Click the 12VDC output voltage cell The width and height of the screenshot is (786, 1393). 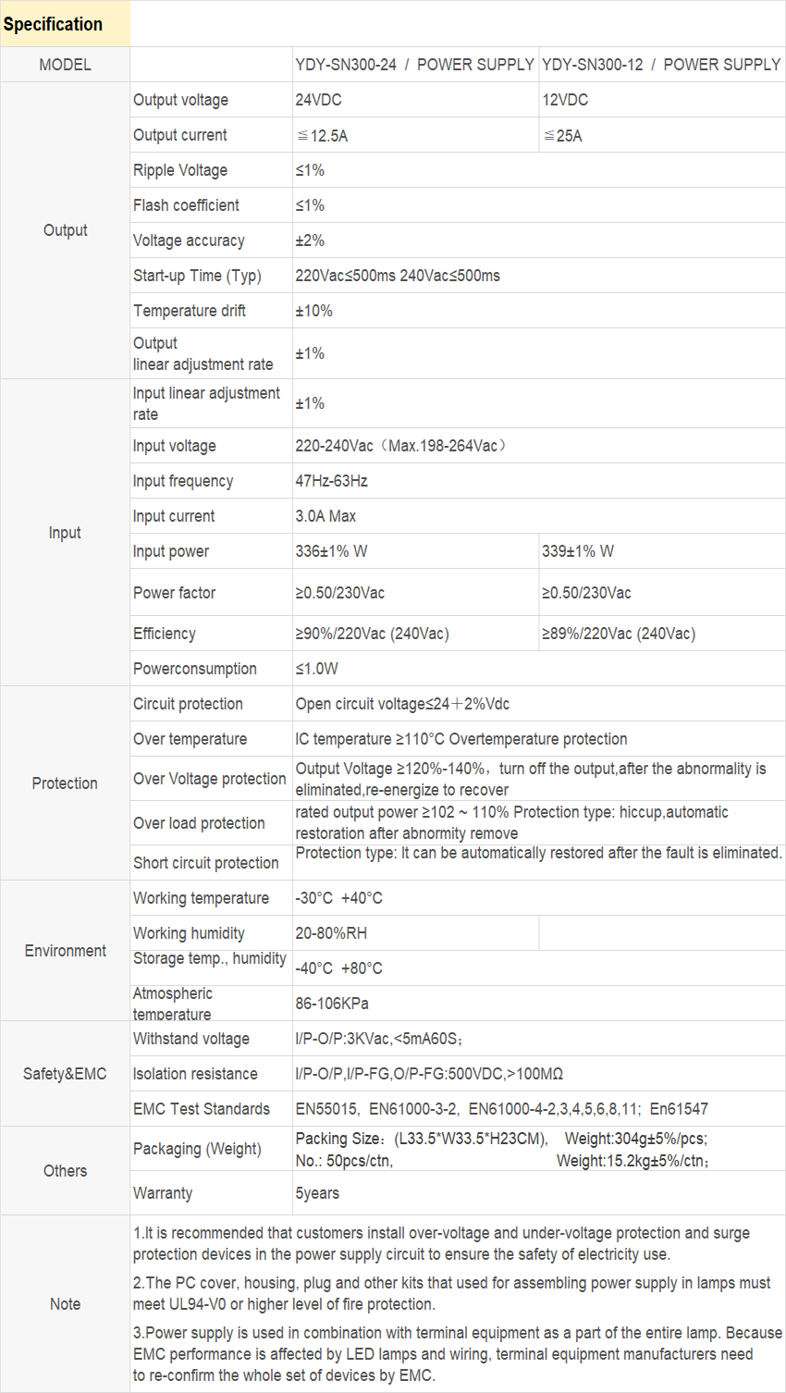(x=662, y=100)
